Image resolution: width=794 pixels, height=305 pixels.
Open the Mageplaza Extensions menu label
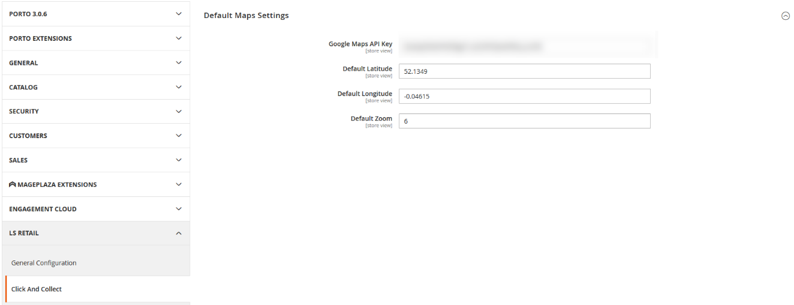57,185
